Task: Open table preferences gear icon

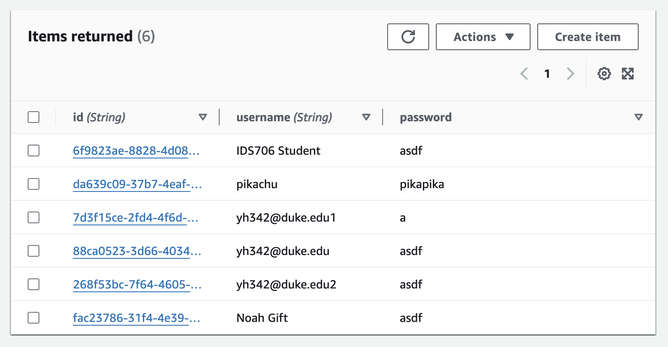Action: click(x=604, y=74)
